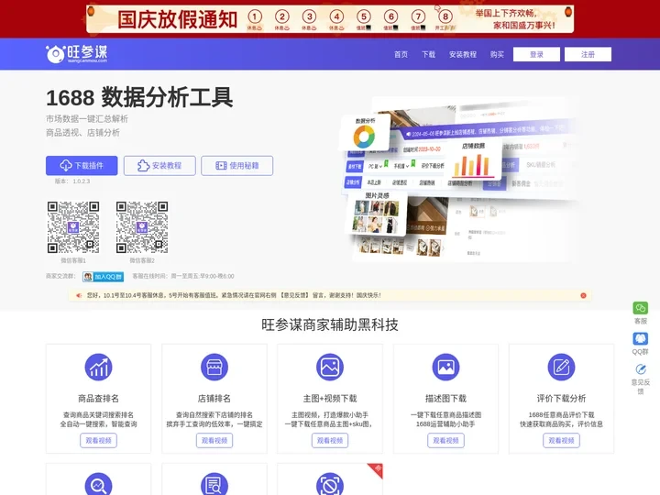This screenshot has width=660, height=495.
Task: Click the 评价下载分析 title text
Action: click(x=562, y=398)
